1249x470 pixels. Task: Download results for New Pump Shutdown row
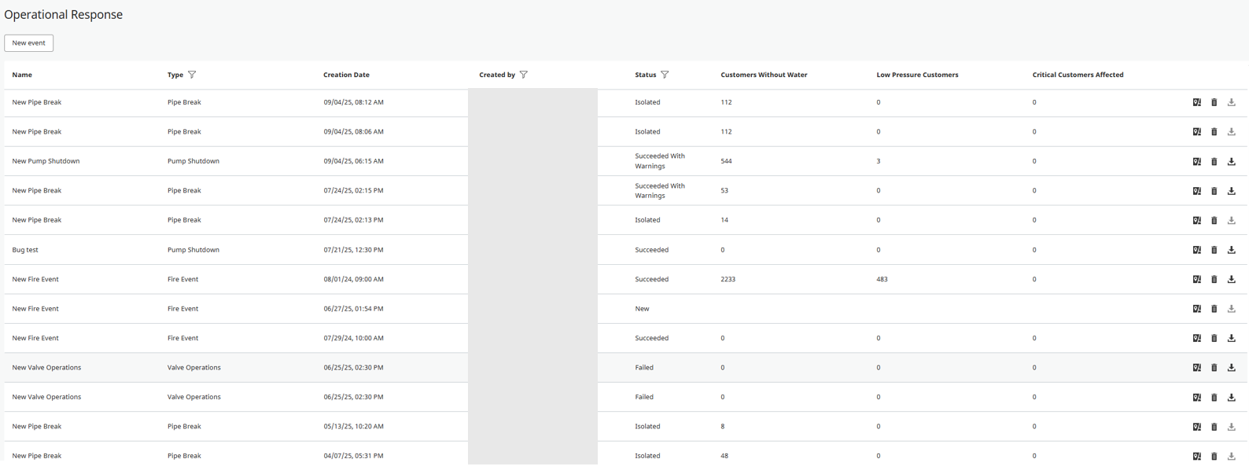click(1231, 161)
